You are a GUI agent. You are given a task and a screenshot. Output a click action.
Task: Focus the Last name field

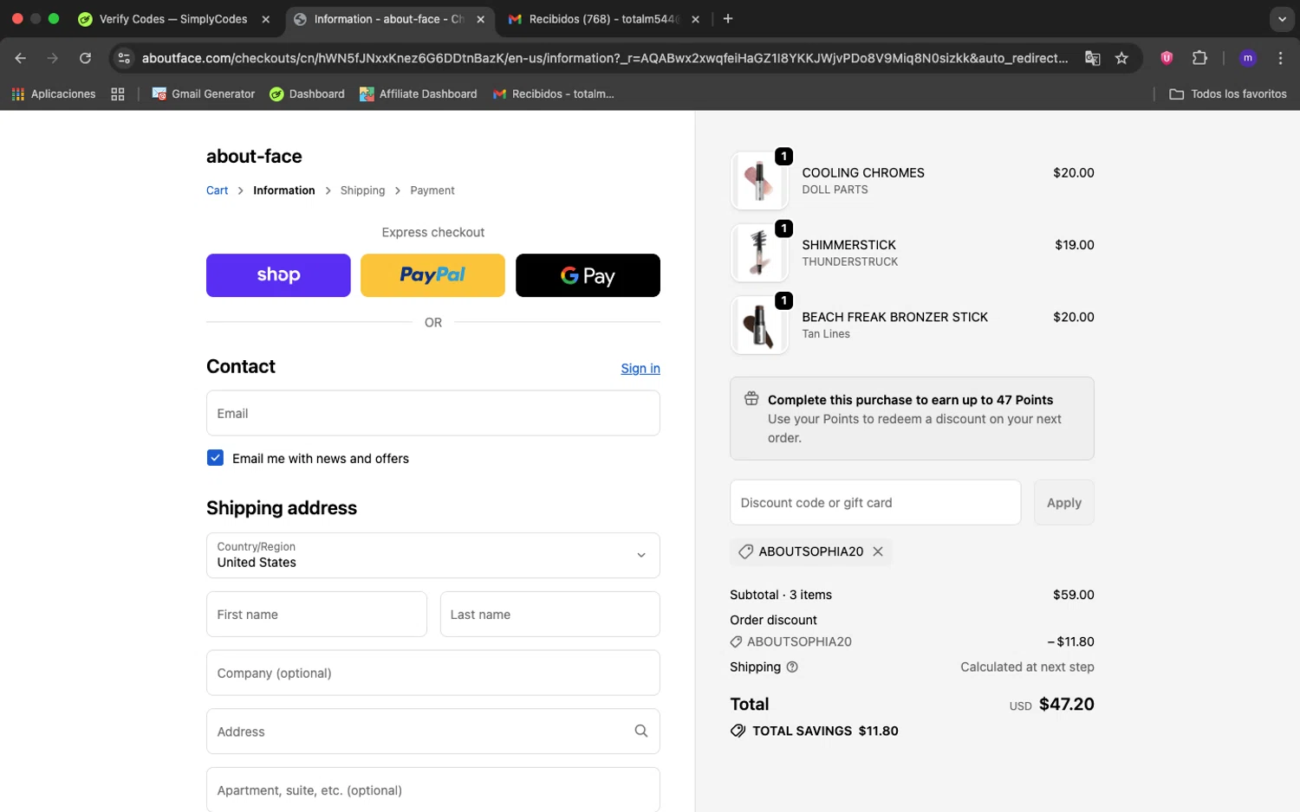(549, 614)
